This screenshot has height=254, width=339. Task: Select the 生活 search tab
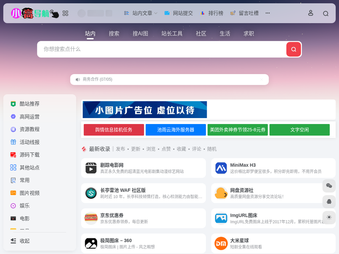pos(225,33)
